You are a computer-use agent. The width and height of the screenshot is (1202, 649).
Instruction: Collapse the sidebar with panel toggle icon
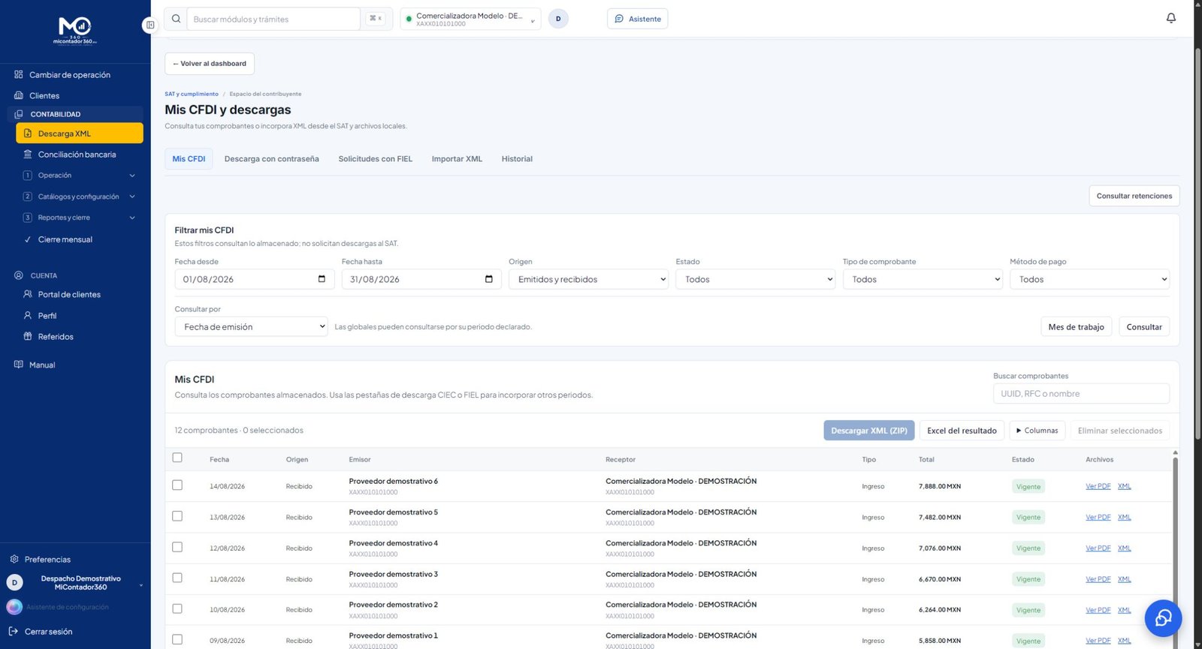[149, 25]
